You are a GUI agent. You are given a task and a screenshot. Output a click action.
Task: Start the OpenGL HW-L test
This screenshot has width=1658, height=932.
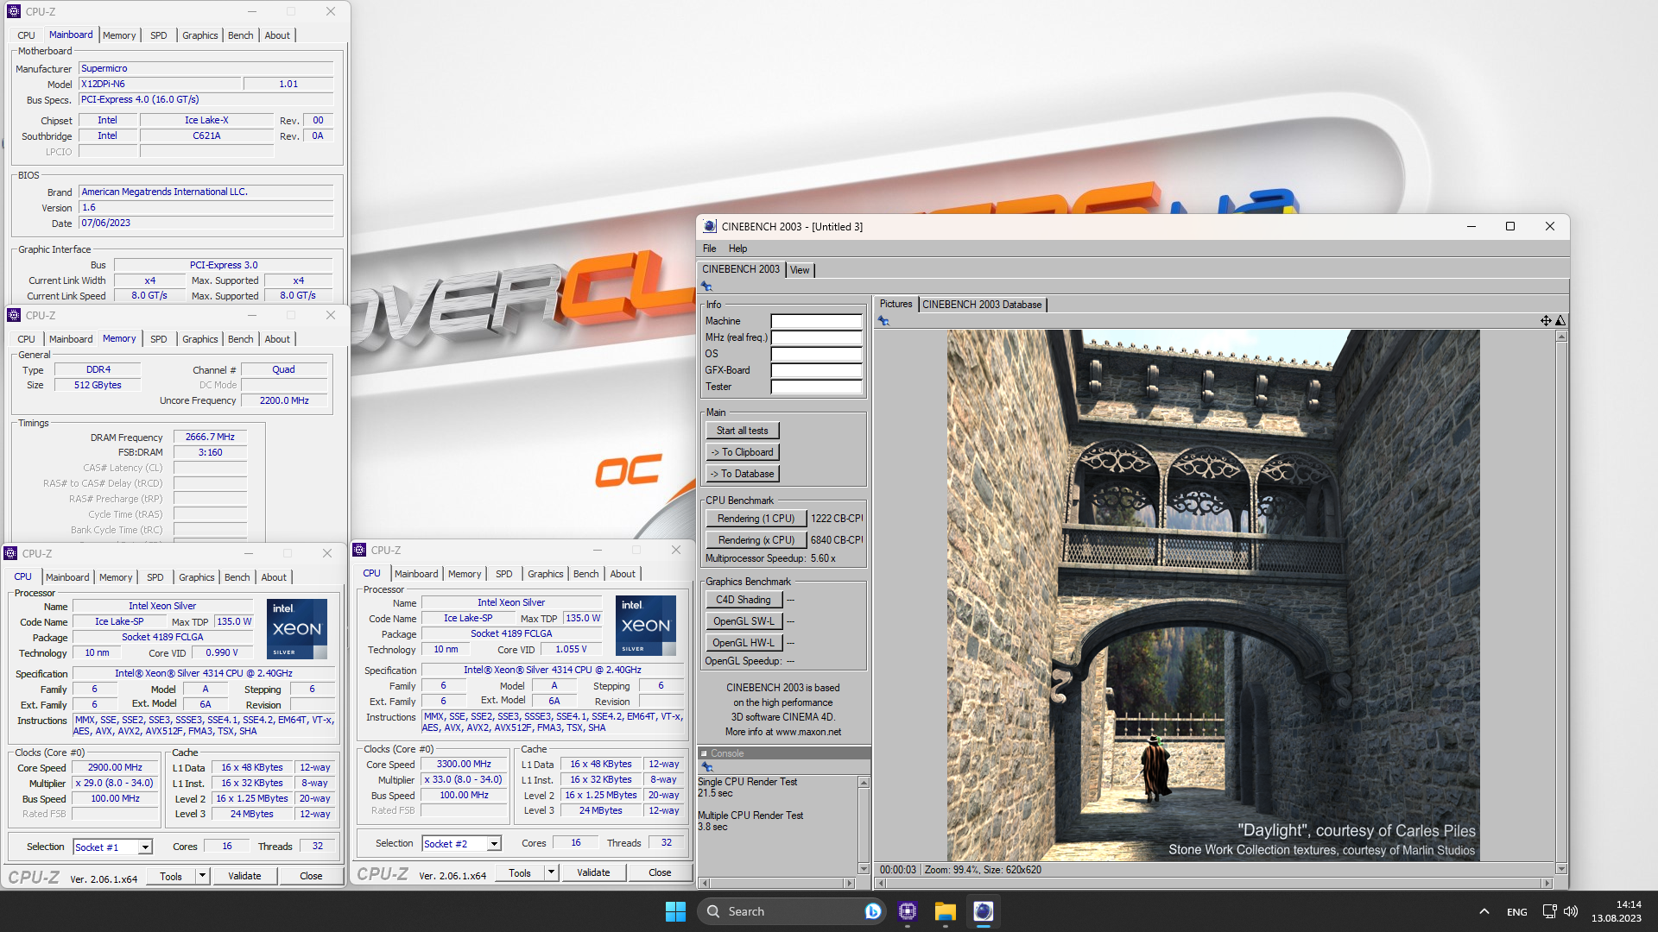pyautogui.click(x=744, y=643)
